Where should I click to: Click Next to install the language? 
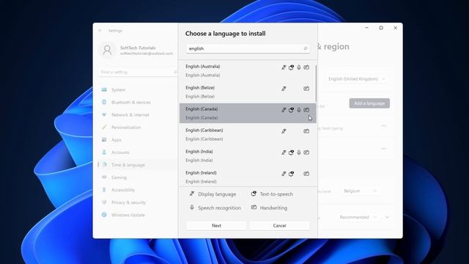(x=216, y=226)
